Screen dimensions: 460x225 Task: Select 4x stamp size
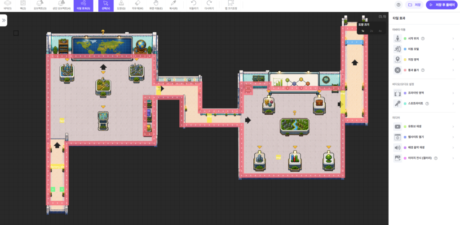coord(380,31)
